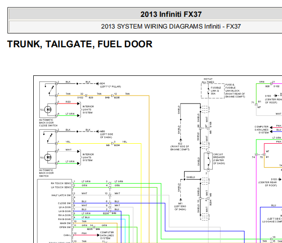Click the "HOT AT ALL TIMES" label
This screenshot has width=282, height=243.
pyautogui.click(x=208, y=81)
